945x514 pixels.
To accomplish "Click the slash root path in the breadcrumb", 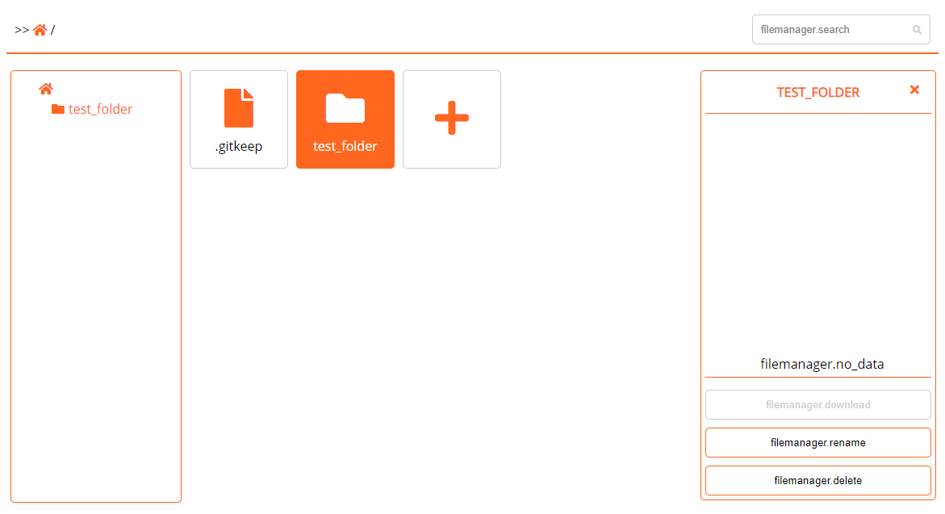I will pos(53,30).
